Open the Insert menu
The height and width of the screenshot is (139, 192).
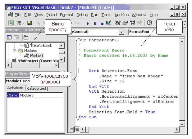pyautogui.click(x=52, y=15)
